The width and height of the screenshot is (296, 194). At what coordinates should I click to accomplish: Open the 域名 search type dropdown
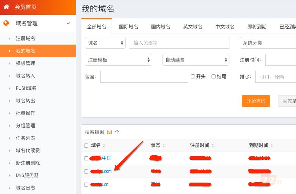(x=105, y=43)
